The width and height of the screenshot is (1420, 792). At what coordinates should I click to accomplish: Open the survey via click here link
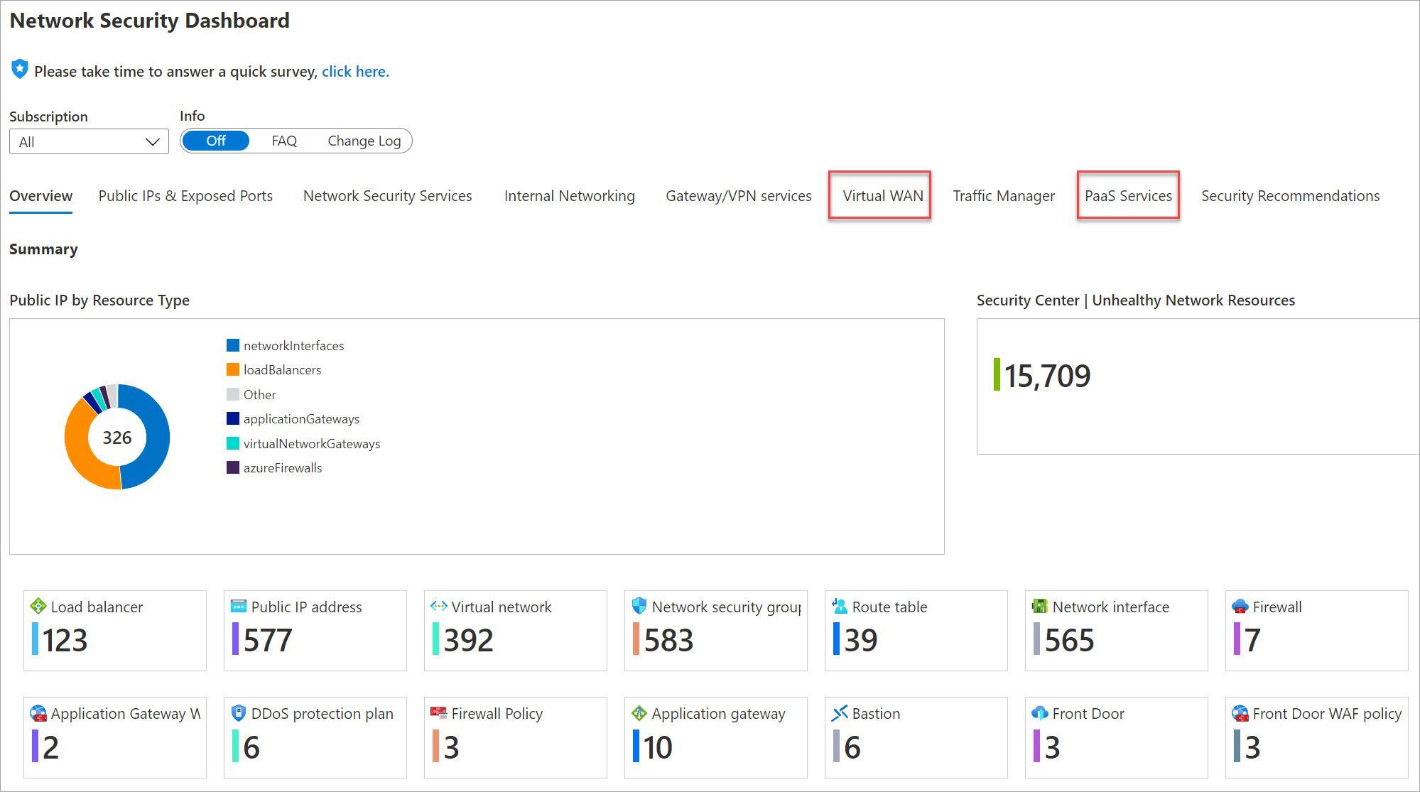tap(355, 71)
